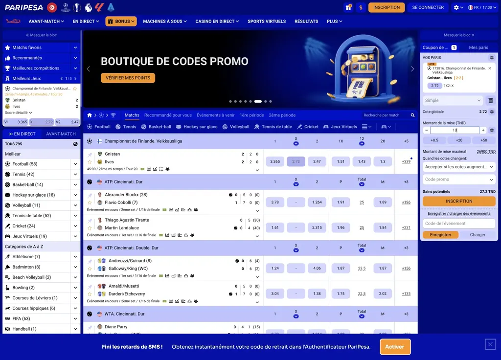Viewport: 501px width, 360px height.
Task: Open the FR language and time dropdown
Action: tap(482, 7)
